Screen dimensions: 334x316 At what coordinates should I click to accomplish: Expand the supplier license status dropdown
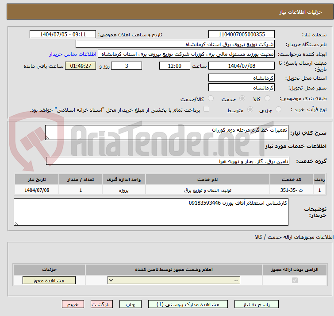tap(174, 281)
